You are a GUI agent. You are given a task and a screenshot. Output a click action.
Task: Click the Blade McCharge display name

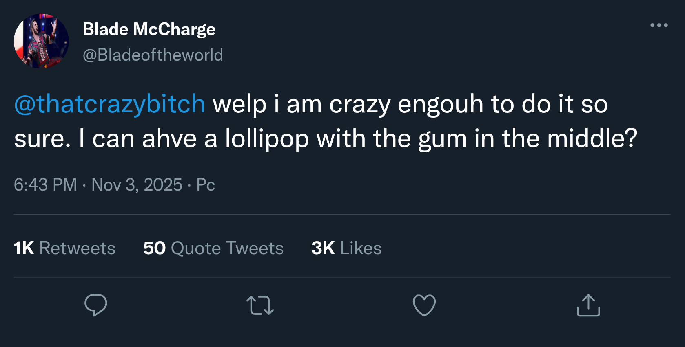[149, 29]
